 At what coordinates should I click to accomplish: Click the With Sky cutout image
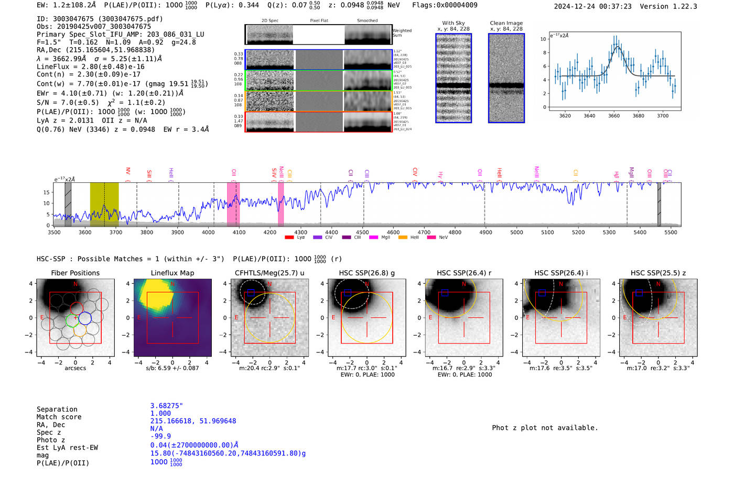pyautogui.click(x=454, y=78)
